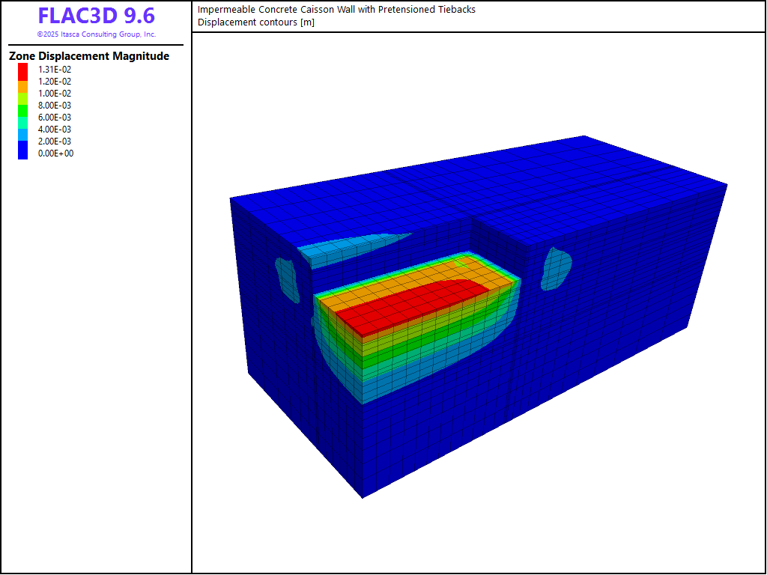The image size is (767, 575).
Task: Select the Displacement contours [m] subtitle
Action: [x=256, y=22]
